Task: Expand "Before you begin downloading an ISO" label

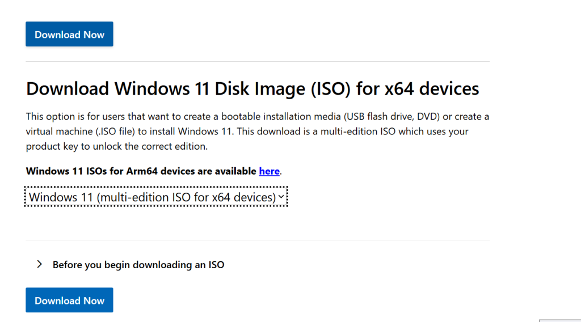Action: [138, 265]
